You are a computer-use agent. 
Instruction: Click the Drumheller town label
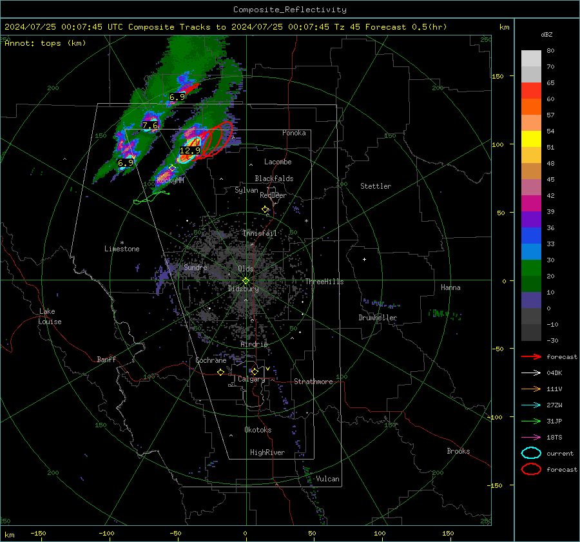click(x=377, y=318)
